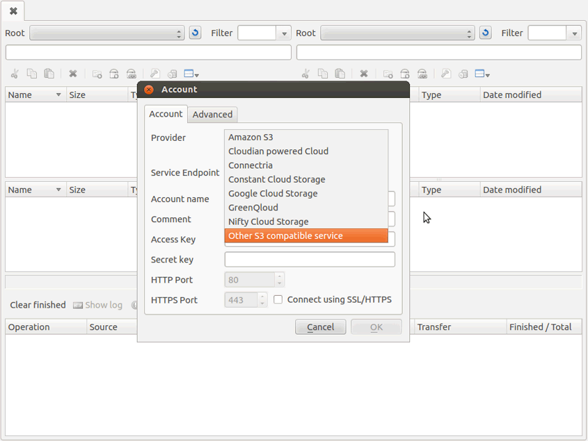Toggle the right pane view options icon
This screenshot has height=441, width=588.
tap(481, 74)
